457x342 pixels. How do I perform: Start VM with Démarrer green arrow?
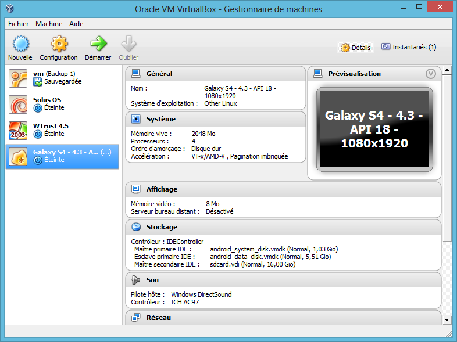[98, 44]
